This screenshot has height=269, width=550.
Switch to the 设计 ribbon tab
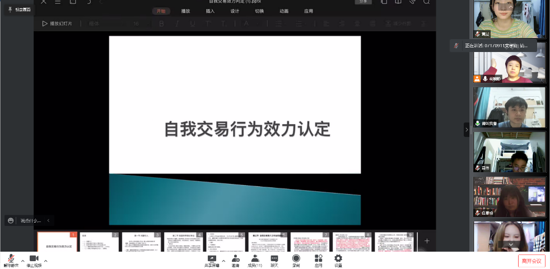click(x=235, y=11)
